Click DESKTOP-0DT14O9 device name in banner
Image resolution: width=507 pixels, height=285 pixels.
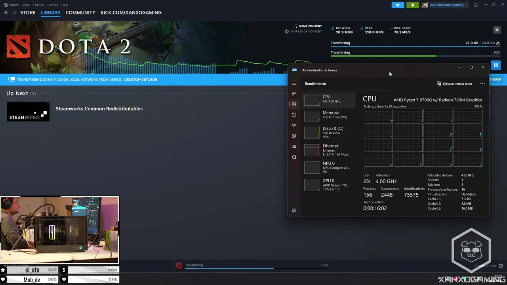point(140,80)
